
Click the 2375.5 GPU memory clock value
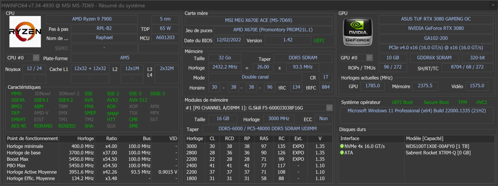(x=425, y=86)
